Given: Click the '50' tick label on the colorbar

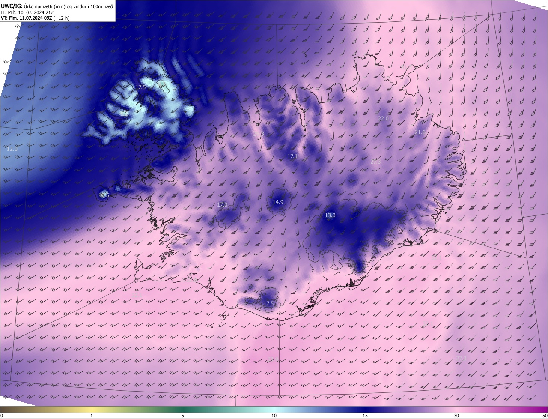Looking at the screenshot, I should [x=545, y=416].
